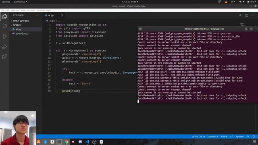Open the Run menu
The image size is (258, 145).
(x=33, y=10)
